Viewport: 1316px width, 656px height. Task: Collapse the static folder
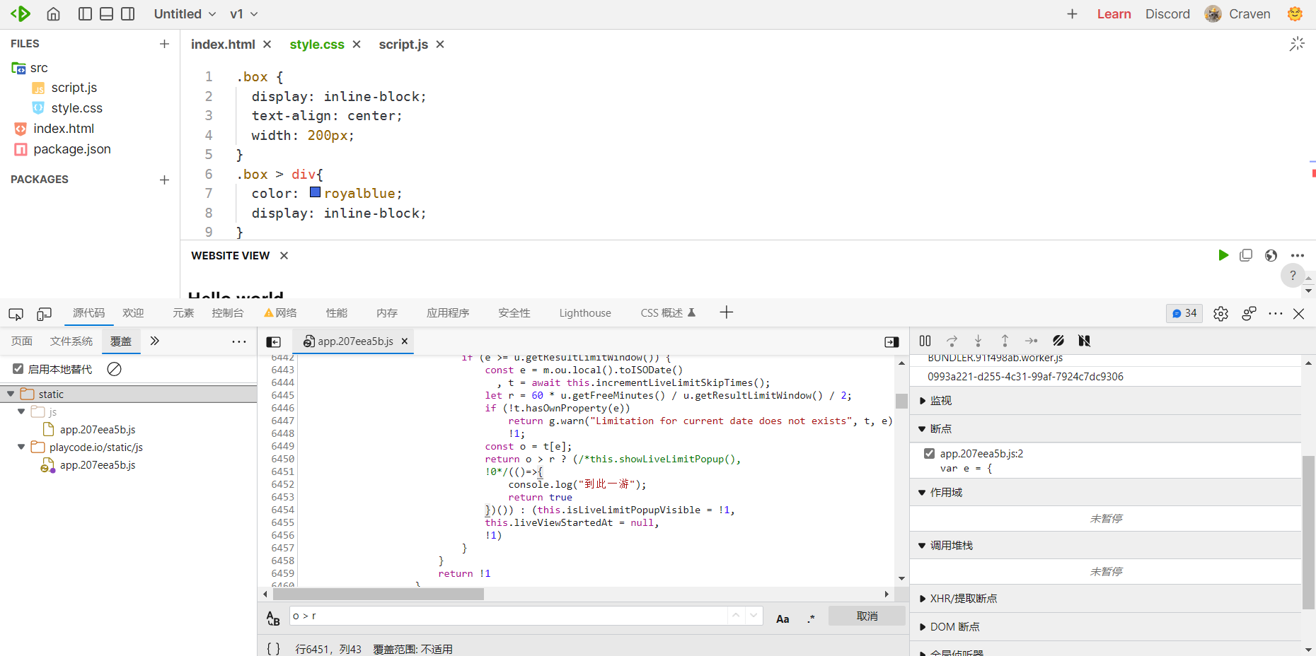click(11, 394)
